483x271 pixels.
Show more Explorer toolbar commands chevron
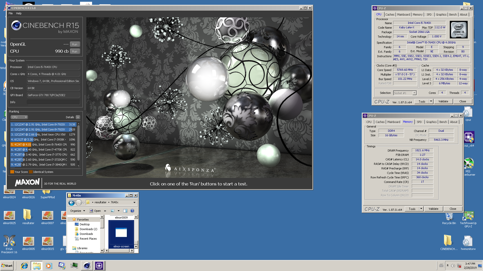point(105,211)
